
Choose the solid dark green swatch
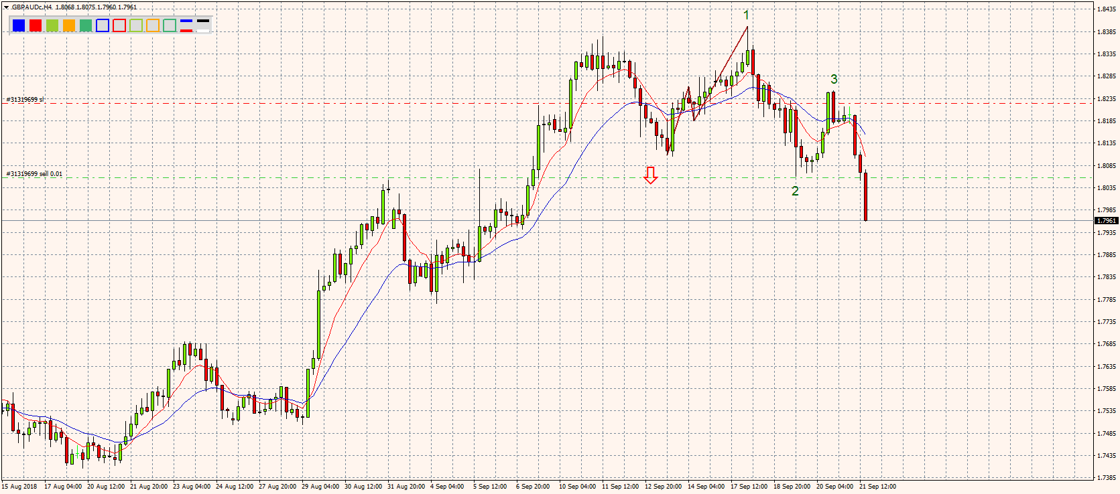point(86,25)
